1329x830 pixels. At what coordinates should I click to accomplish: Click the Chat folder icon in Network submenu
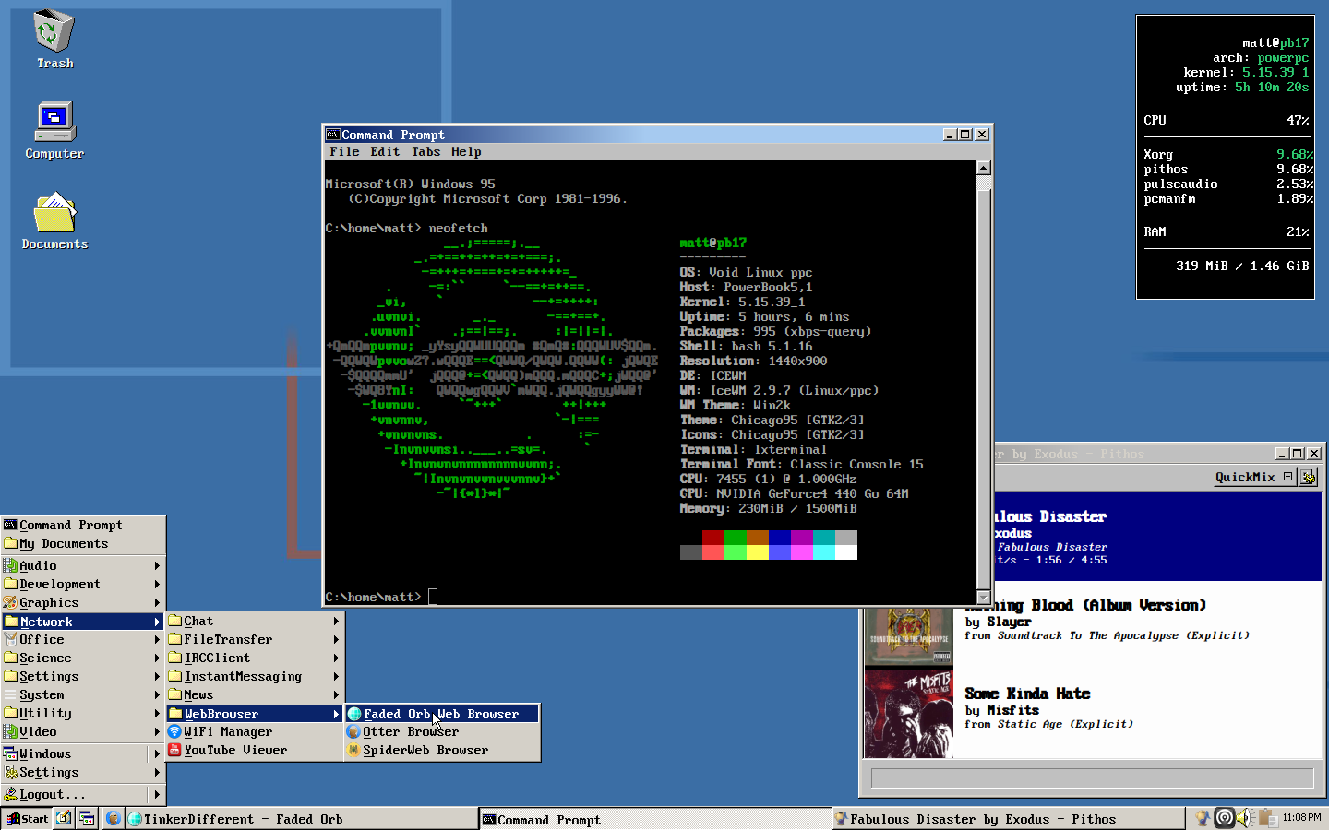click(x=175, y=621)
